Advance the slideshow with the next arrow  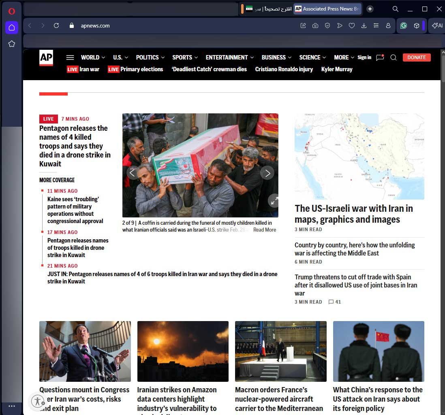coord(267,173)
